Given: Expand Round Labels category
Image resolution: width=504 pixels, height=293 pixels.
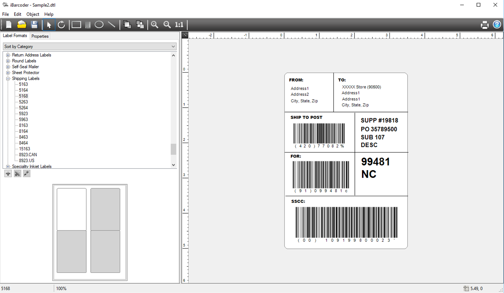Looking at the screenshot, I should (x=8, y=61).
